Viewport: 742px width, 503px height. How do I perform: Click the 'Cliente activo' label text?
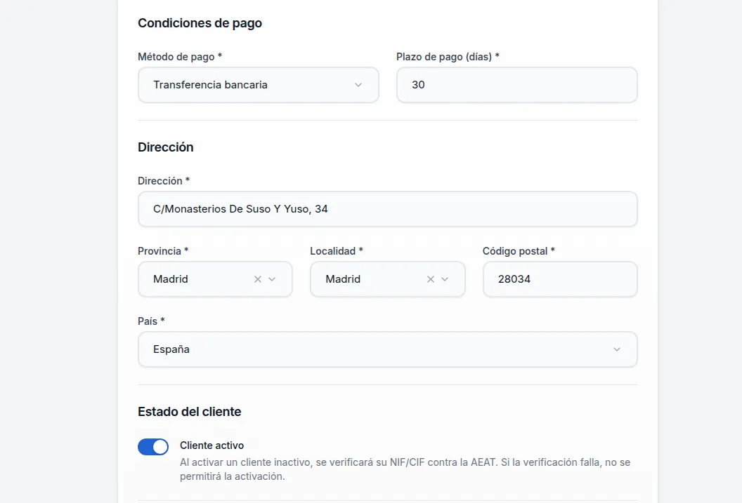tap(211, 445)
